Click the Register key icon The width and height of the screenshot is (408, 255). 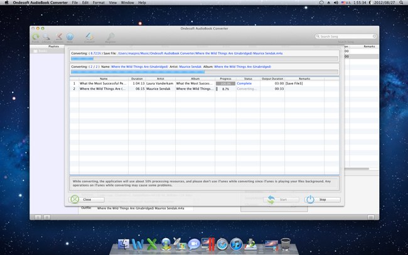[x=110, y=36]
